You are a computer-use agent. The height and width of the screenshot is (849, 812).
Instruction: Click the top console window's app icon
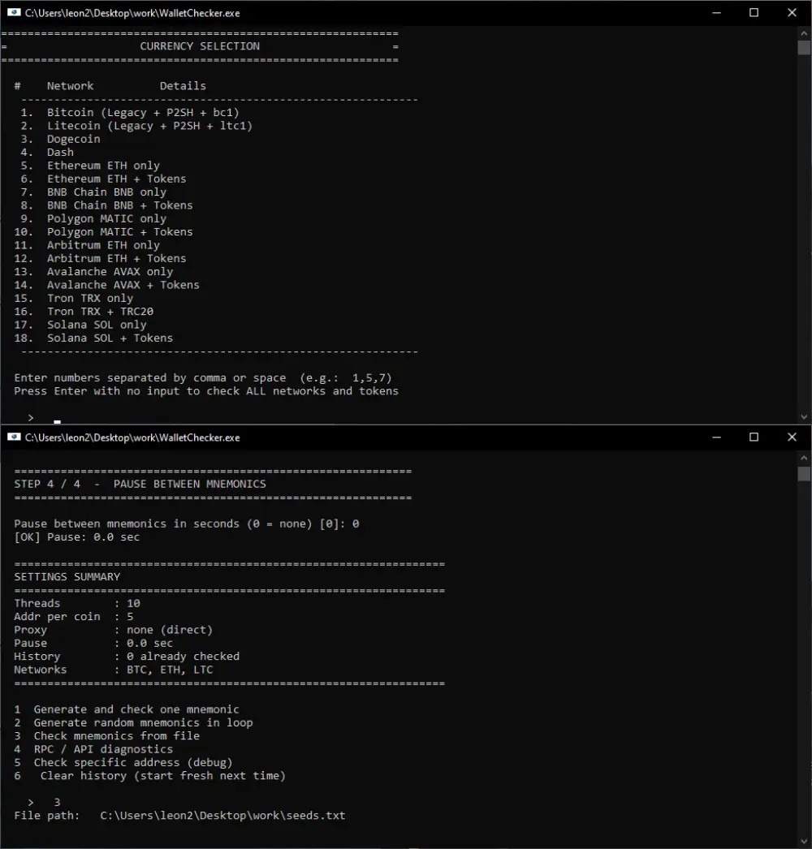14,13
